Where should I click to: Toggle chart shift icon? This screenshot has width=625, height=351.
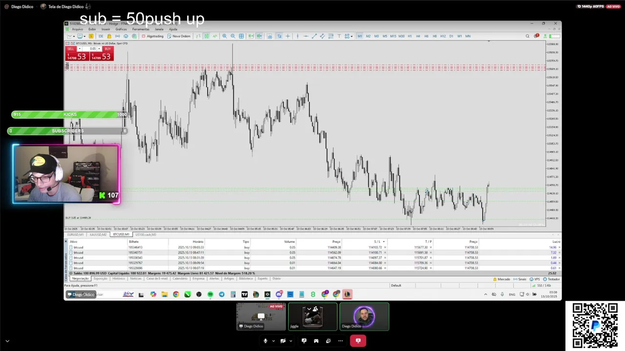point(259,36)
